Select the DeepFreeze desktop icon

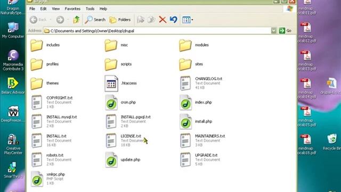coord(13,114)
